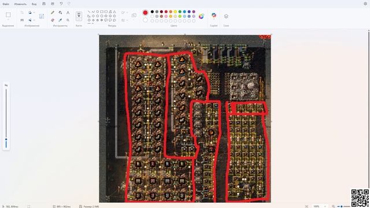Open the Файл menu
This screenshot has height=208, width=370.
(6, 4)
